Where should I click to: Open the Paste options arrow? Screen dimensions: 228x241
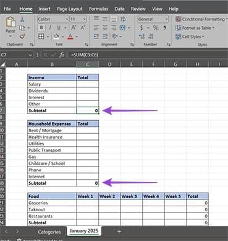pyautogui.click(x=11, y=37)
